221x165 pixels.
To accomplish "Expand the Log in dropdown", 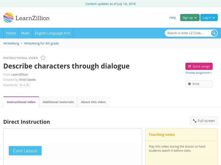I will click(x=209, y=17).
